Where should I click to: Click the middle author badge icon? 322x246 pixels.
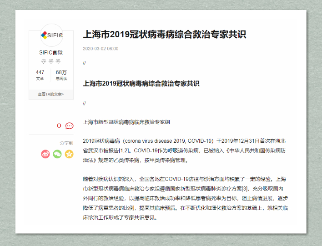pos(51,61)
